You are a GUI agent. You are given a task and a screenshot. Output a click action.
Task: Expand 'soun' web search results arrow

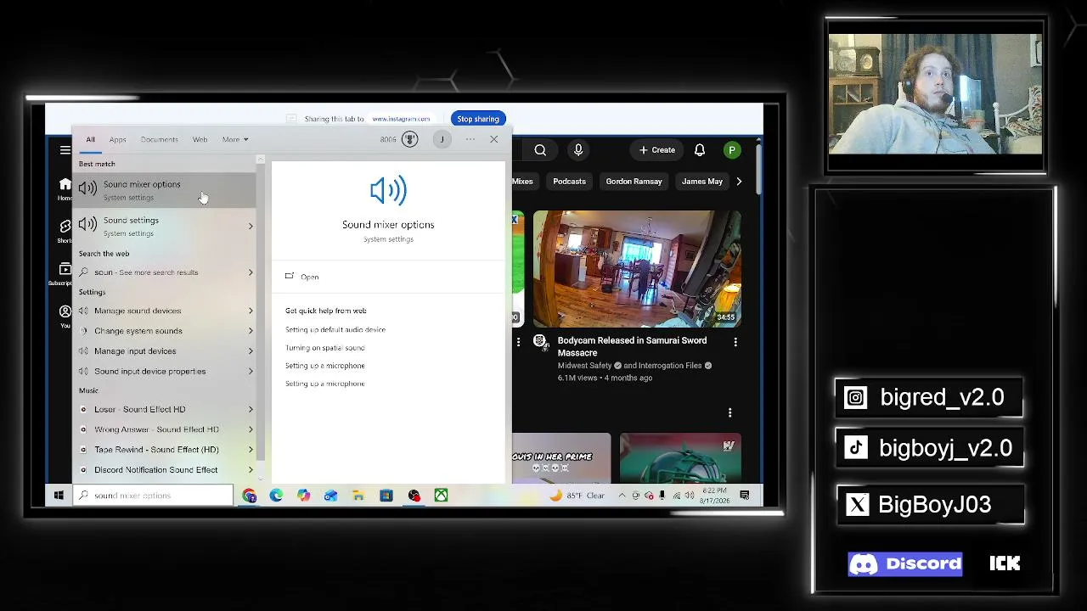[x=251, y=272]
